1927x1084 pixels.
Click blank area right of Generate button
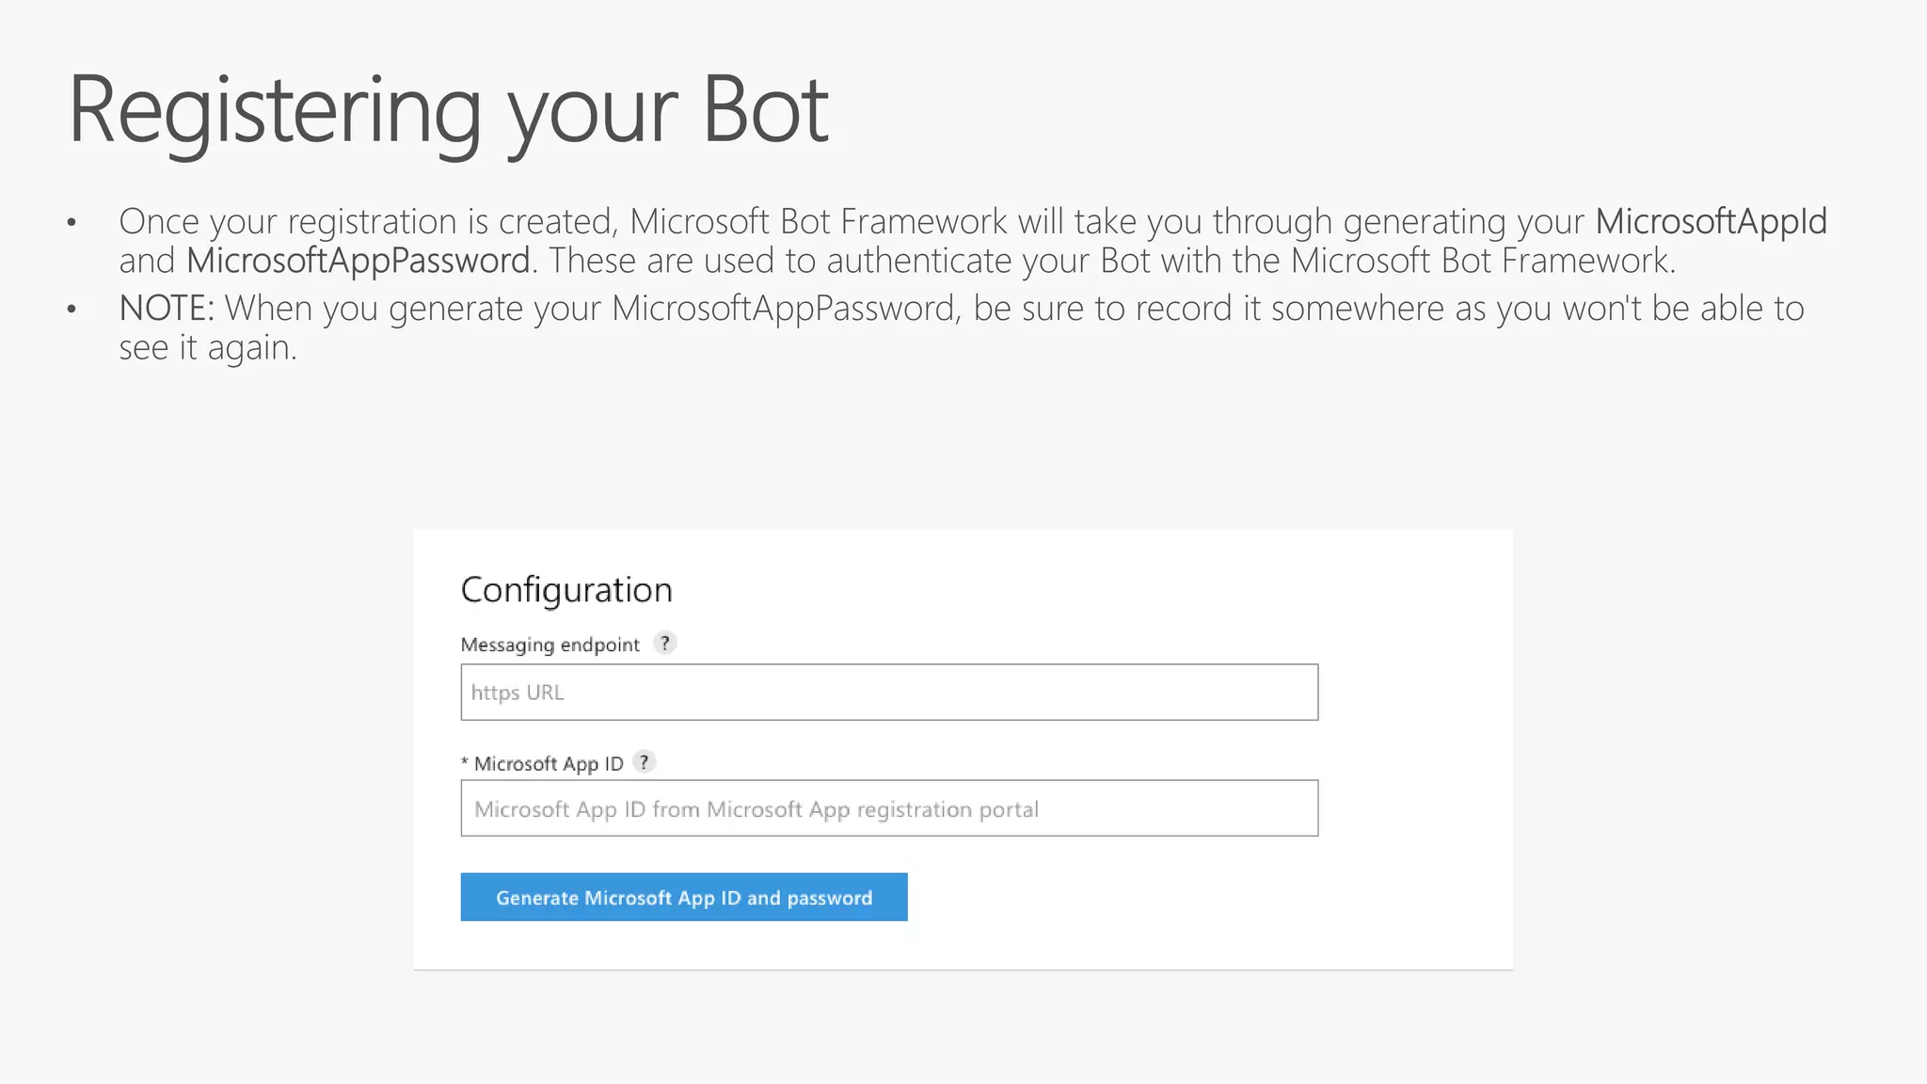pos(1176,897)
